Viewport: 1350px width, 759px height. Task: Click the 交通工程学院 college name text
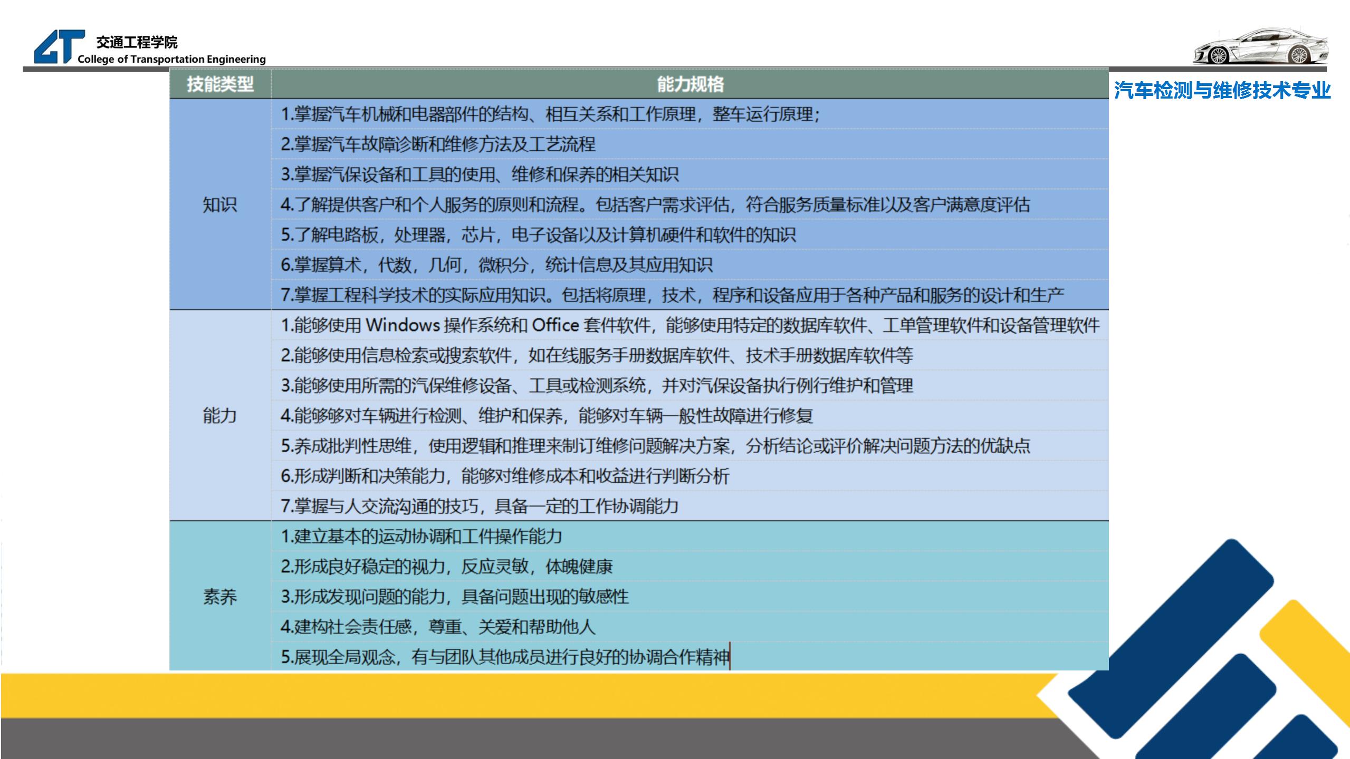137,42
